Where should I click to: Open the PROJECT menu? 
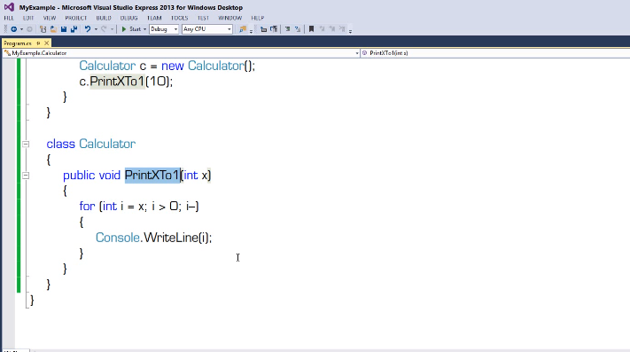(x=76, y=18)
